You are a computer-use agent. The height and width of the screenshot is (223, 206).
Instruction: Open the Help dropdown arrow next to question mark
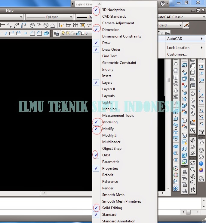coord(167,4)
